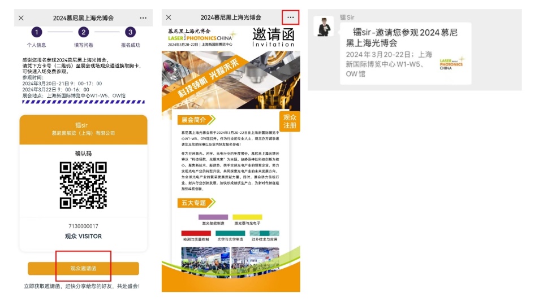Select the 五大专题 section header

coord(195,203)
